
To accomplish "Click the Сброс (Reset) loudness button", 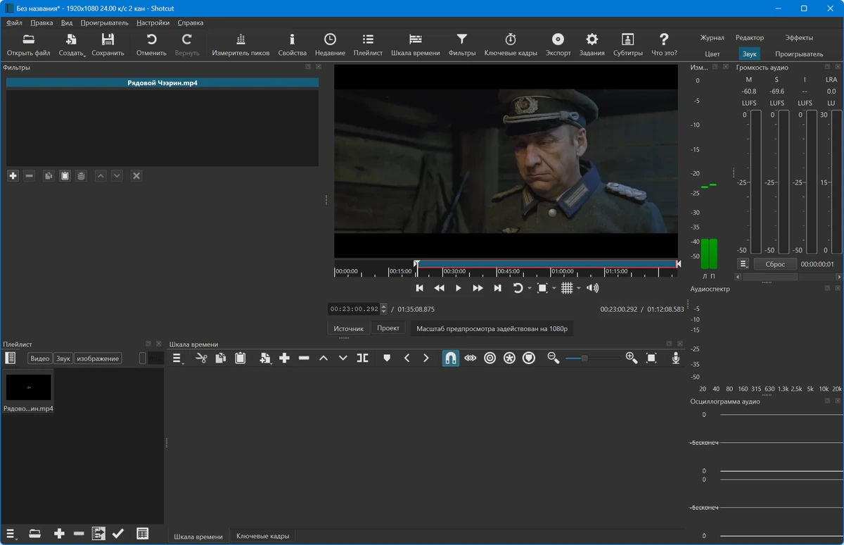I will pyautogui.click(x=775, y=264).
